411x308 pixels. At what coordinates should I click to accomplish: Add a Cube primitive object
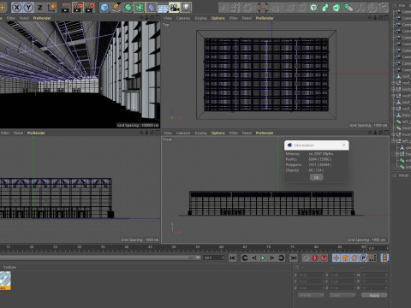[x=104, y=8]
